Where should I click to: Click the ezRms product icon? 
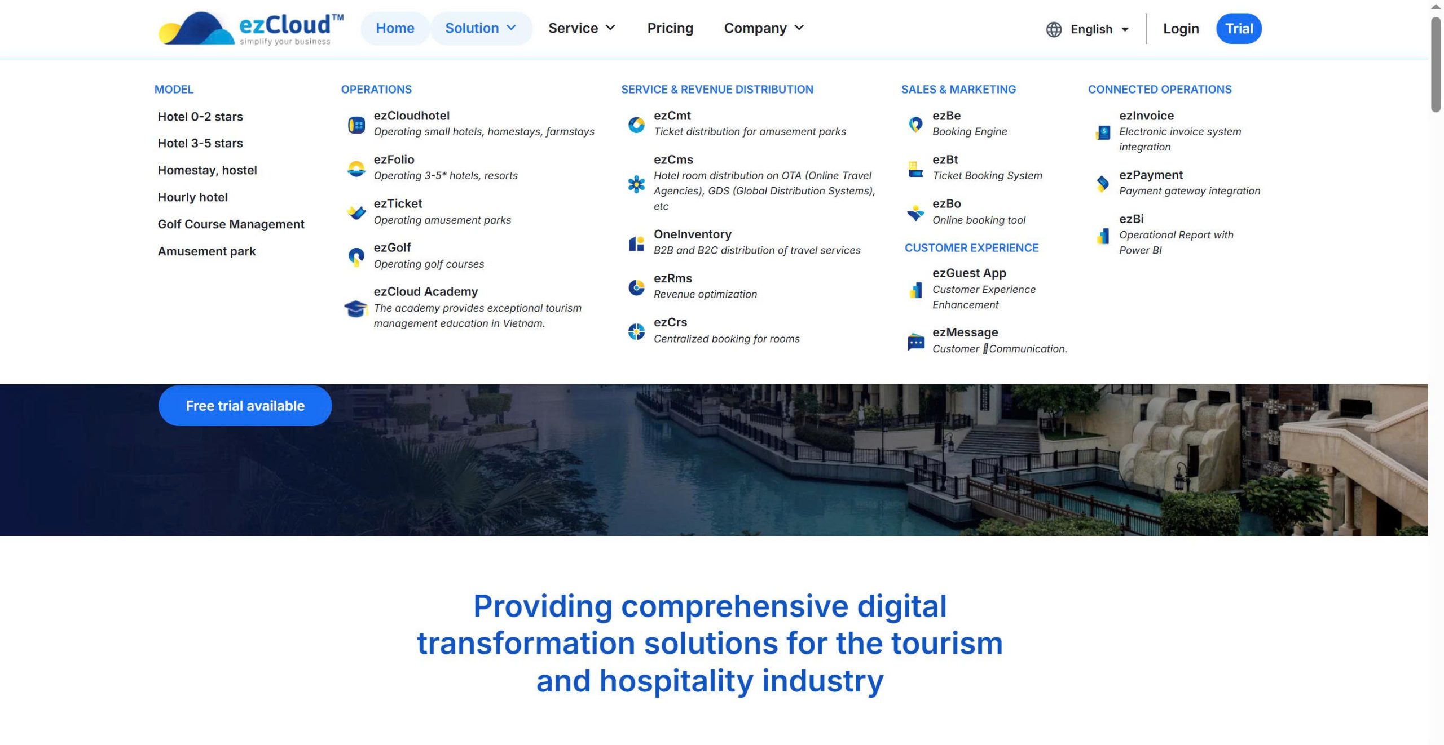pyautogui.click(x=636, y=287)
